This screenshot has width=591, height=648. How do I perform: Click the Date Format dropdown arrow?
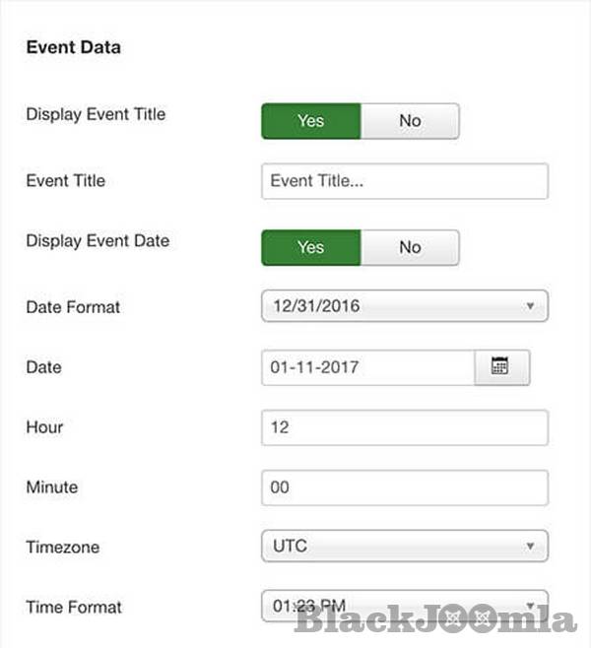point(530,306)
